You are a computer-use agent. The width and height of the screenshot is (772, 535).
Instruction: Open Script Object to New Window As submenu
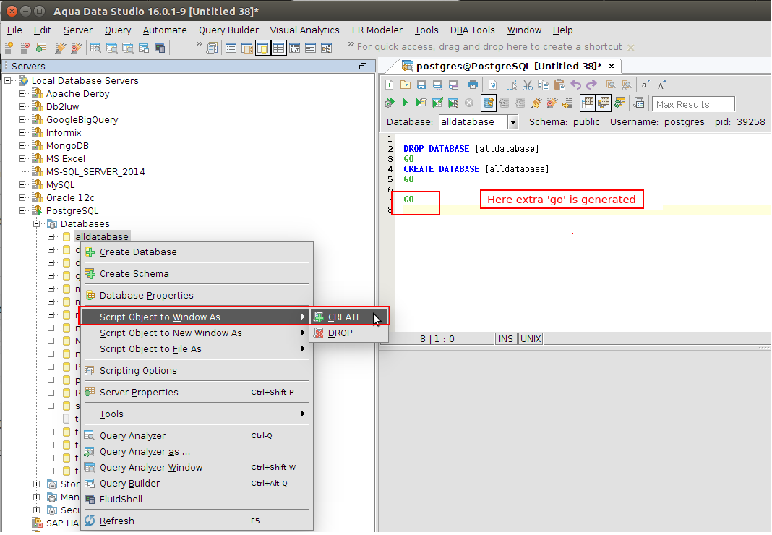197,333
